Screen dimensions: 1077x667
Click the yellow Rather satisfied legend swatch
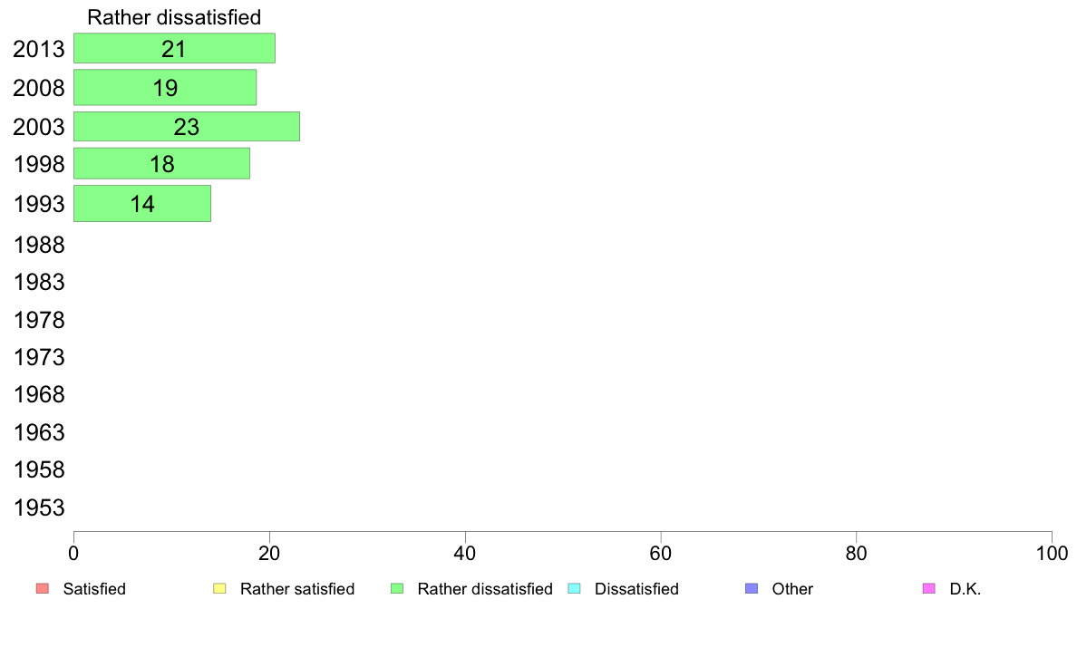(x=219, y=589)
